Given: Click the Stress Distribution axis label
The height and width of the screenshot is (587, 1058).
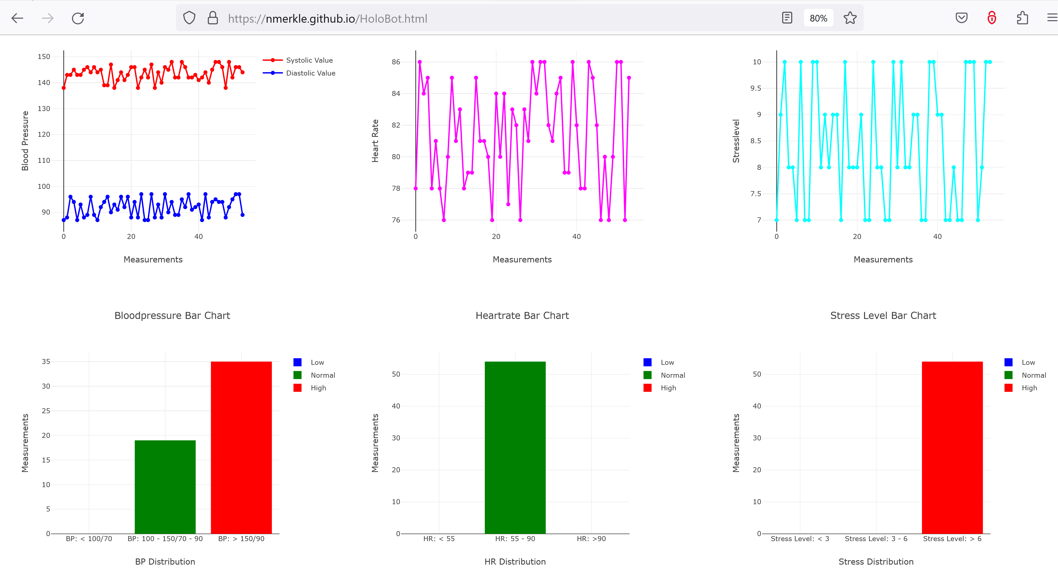Looking at the screenshot, I should (876, 562).
